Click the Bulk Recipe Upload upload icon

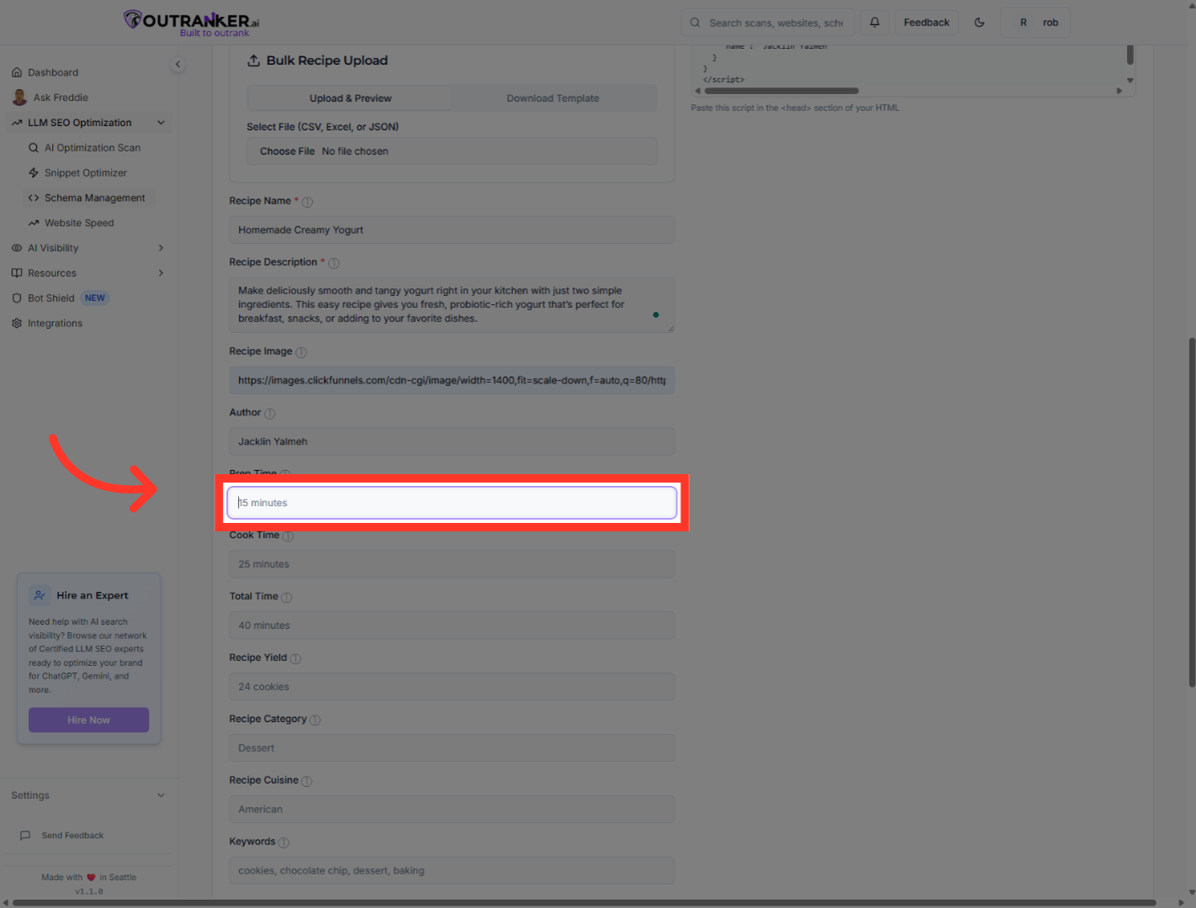(253, 61)
